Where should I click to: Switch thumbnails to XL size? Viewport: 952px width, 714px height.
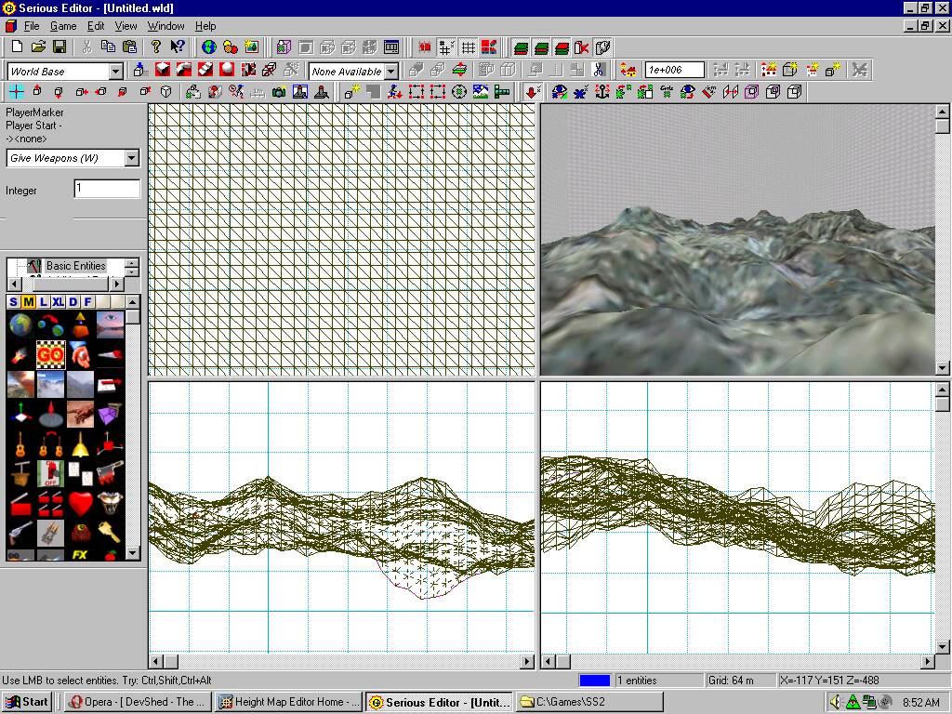coord(59,302)
